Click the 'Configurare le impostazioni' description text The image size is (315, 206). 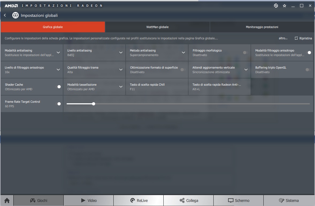coord(111,38)
